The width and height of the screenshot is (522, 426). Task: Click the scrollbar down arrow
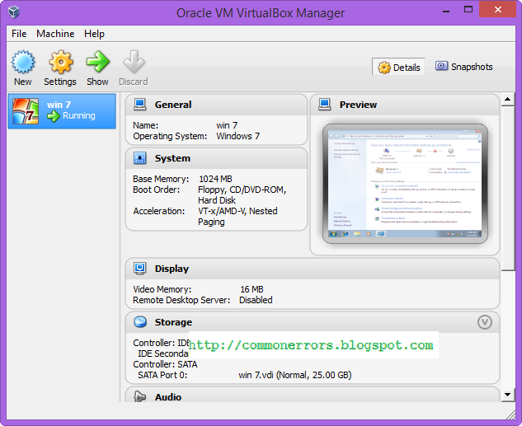[x=507, y=395]
